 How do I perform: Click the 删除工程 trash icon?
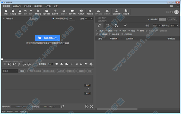pos(38,11)
